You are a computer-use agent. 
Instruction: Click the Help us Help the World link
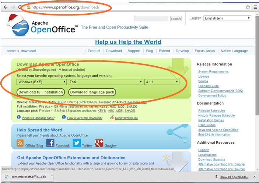click(x=128, y=42)
